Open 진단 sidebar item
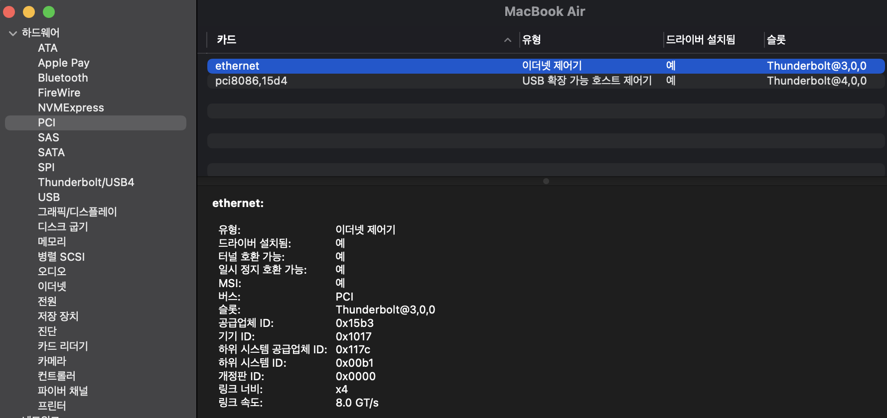The height and width of the screenshot is (418, 887). pos(47,331)
